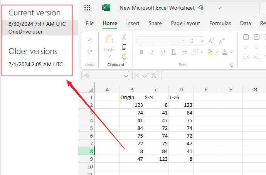
Task: Expand the Borders dropdown arrow
Action: 202,52
